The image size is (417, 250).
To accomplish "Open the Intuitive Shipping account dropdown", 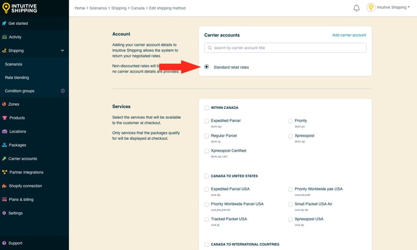I will (391, 8).
